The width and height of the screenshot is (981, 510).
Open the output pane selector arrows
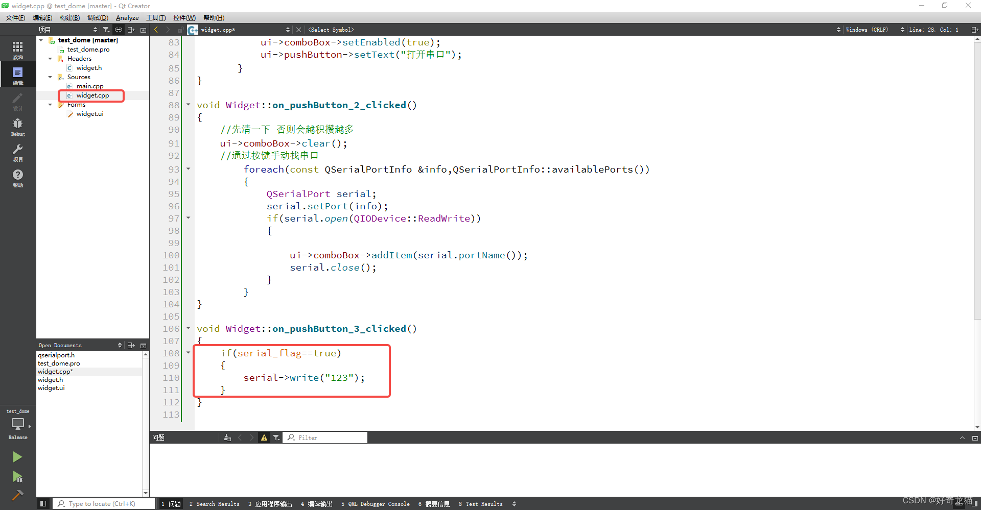514,504
